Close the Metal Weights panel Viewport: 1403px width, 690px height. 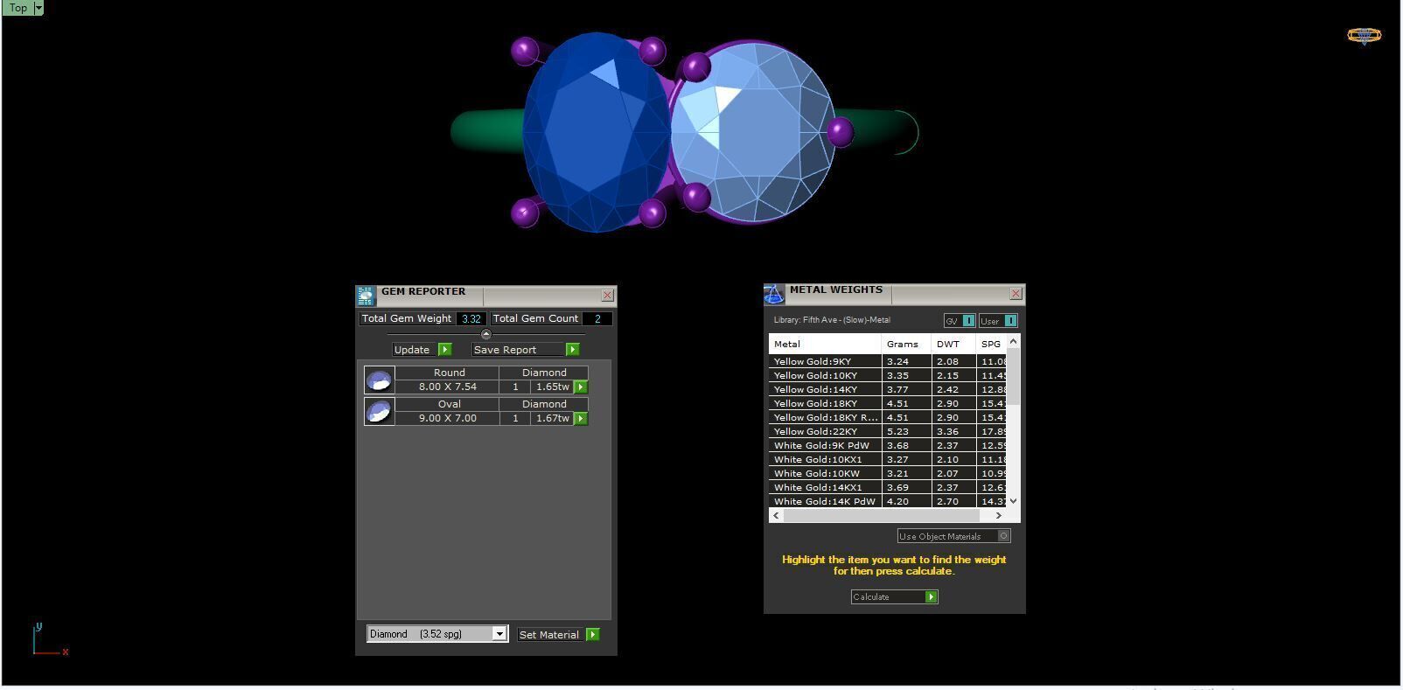[1016, 294]
